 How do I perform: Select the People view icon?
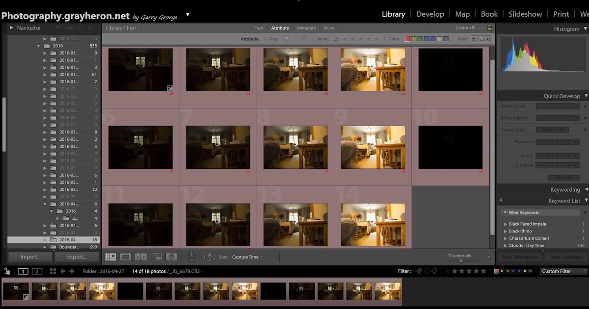(171, 257)
